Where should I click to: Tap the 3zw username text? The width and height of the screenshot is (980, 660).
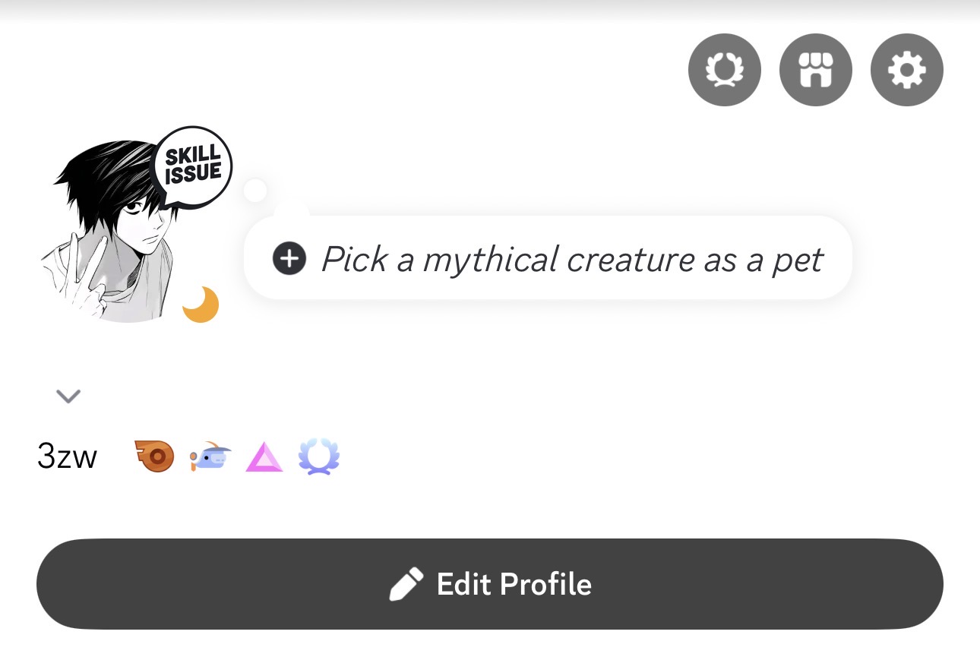(x=67, y=457)
